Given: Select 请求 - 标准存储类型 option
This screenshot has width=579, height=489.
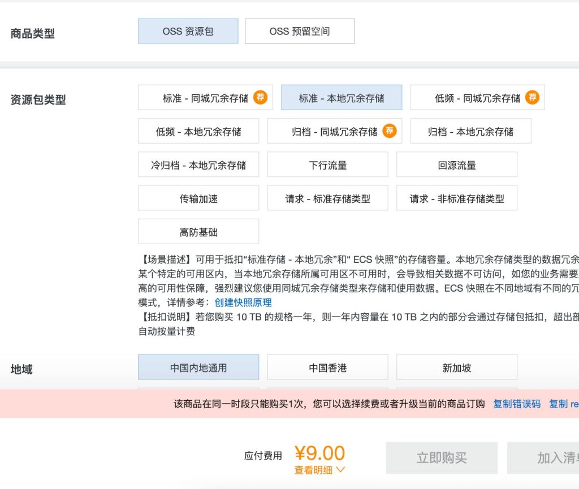Looking at the screenshot, I should [x=327, y=198].
